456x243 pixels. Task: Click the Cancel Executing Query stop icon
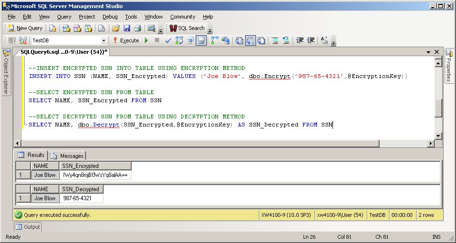pyautogui.click(x=157, y=40)
